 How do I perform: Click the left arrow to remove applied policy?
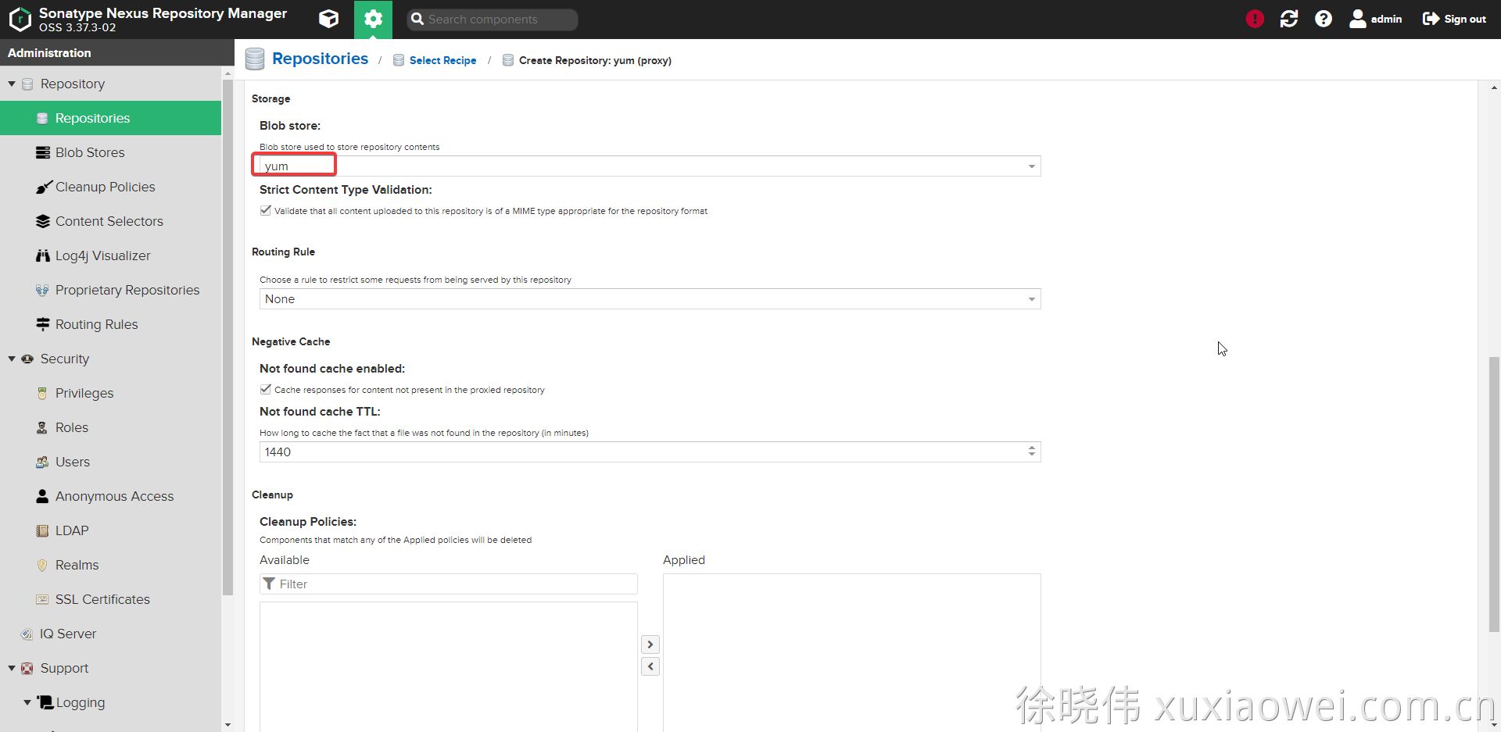point(650,666)
